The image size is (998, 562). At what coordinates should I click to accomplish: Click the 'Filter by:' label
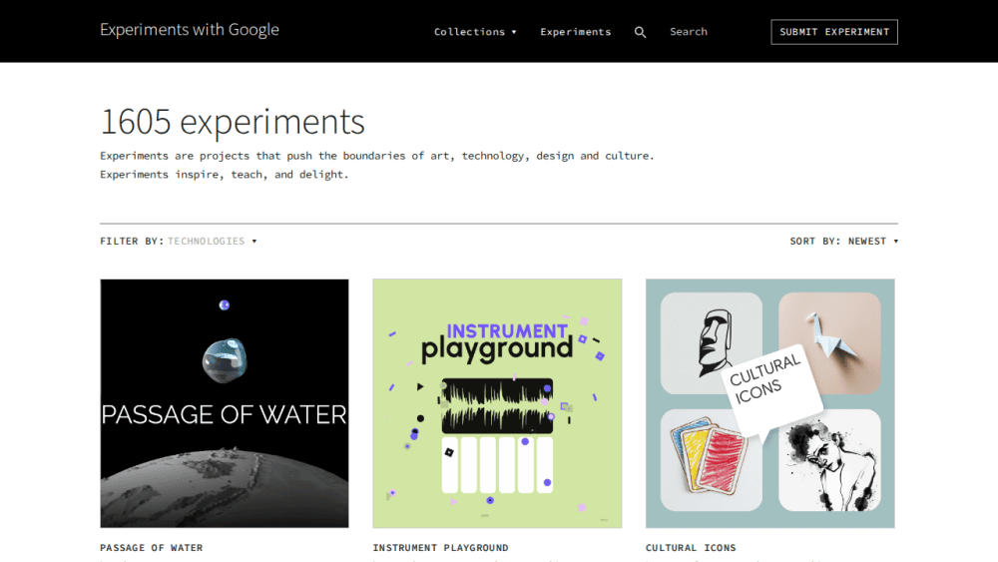[x=132, y=242]
